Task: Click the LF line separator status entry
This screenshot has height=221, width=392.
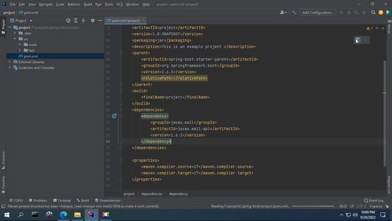Action: pyautogui.click(x=352, y=206)
